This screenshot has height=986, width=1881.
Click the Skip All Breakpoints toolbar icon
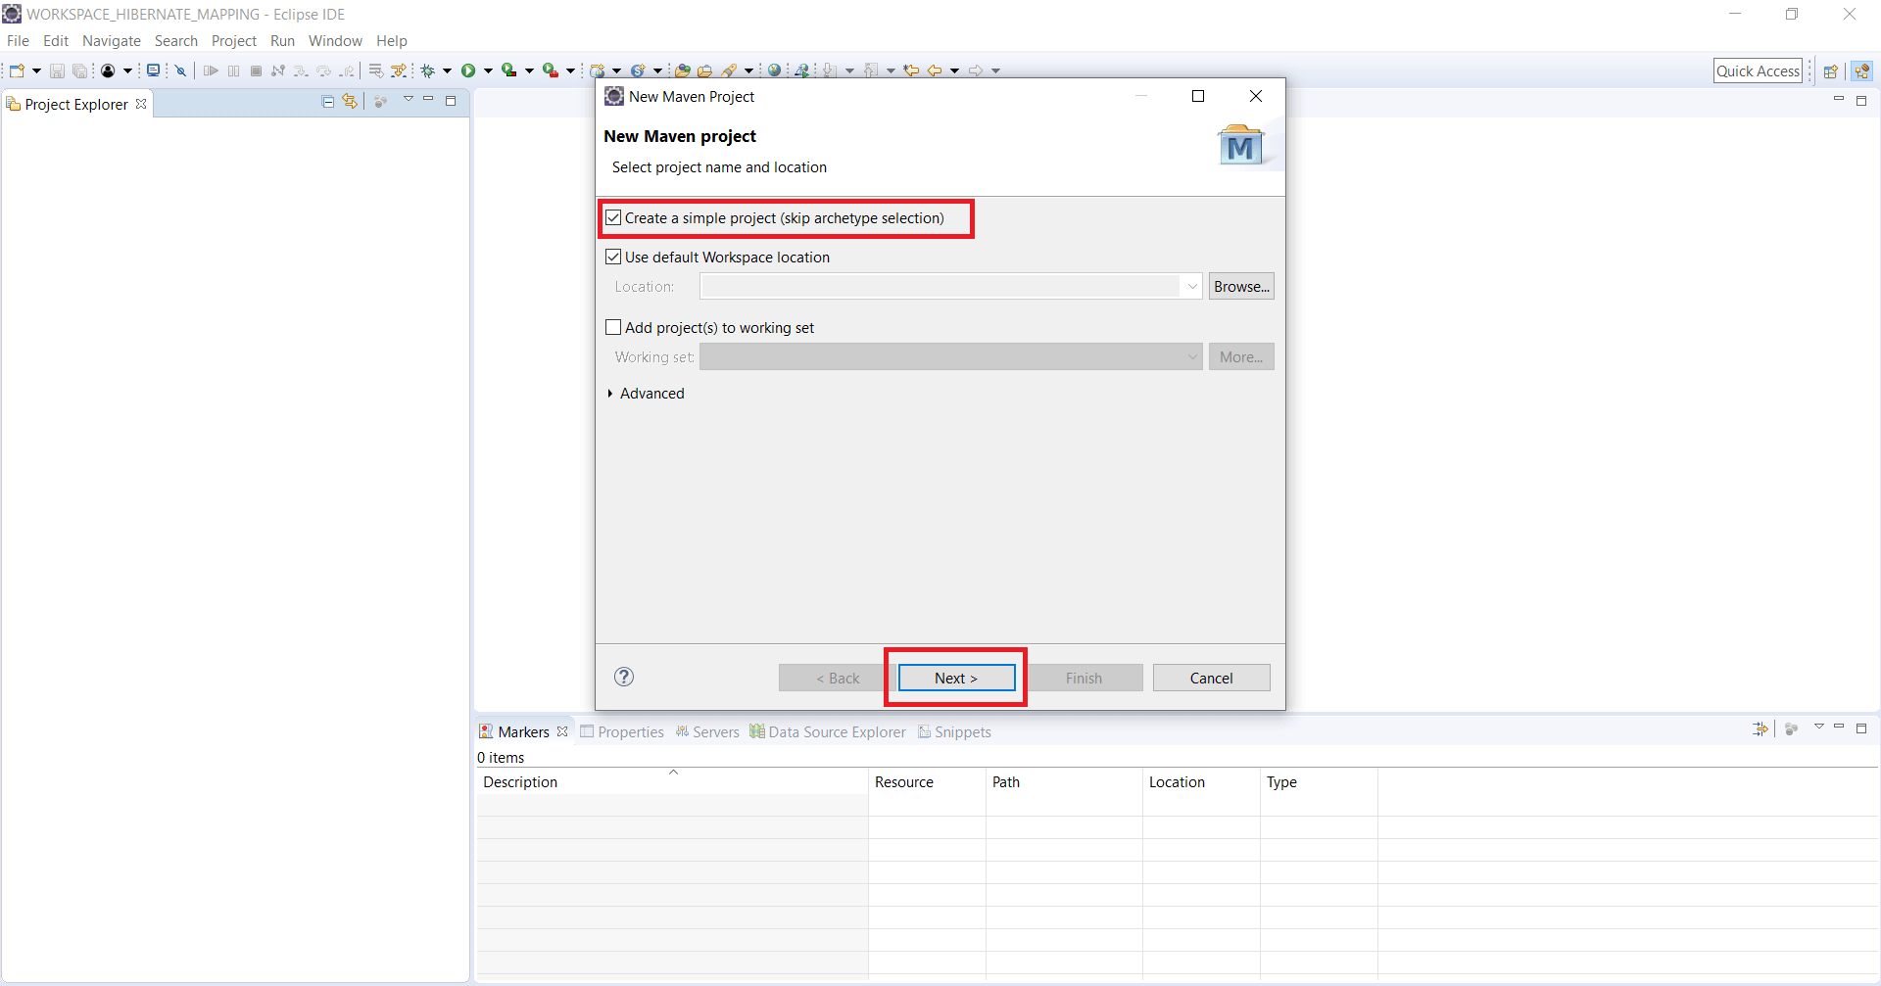click(x=180, y=70)
